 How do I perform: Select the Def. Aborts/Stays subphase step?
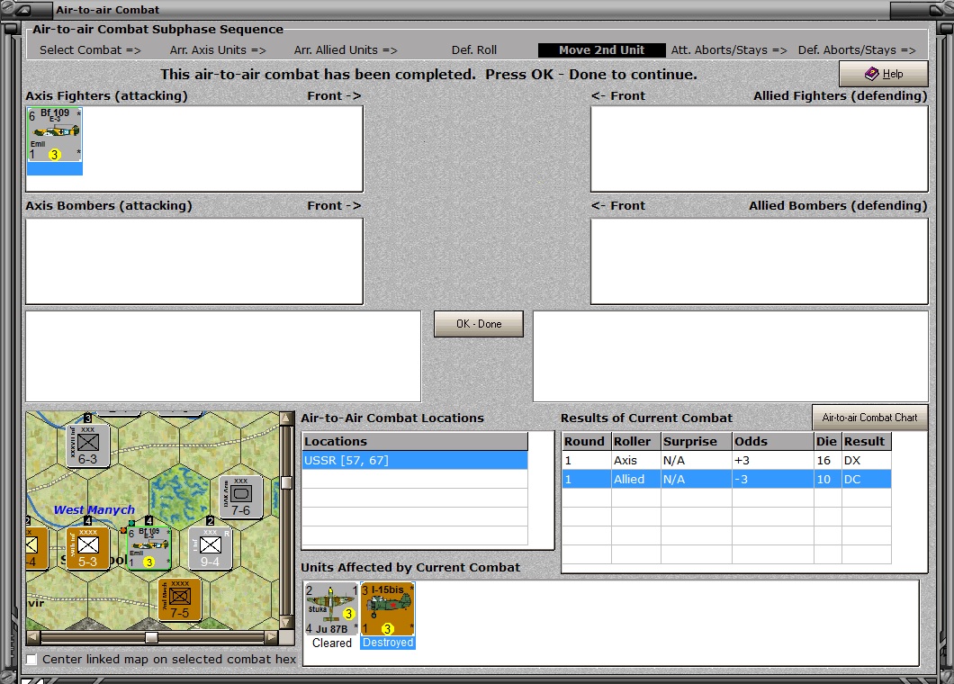857,49
